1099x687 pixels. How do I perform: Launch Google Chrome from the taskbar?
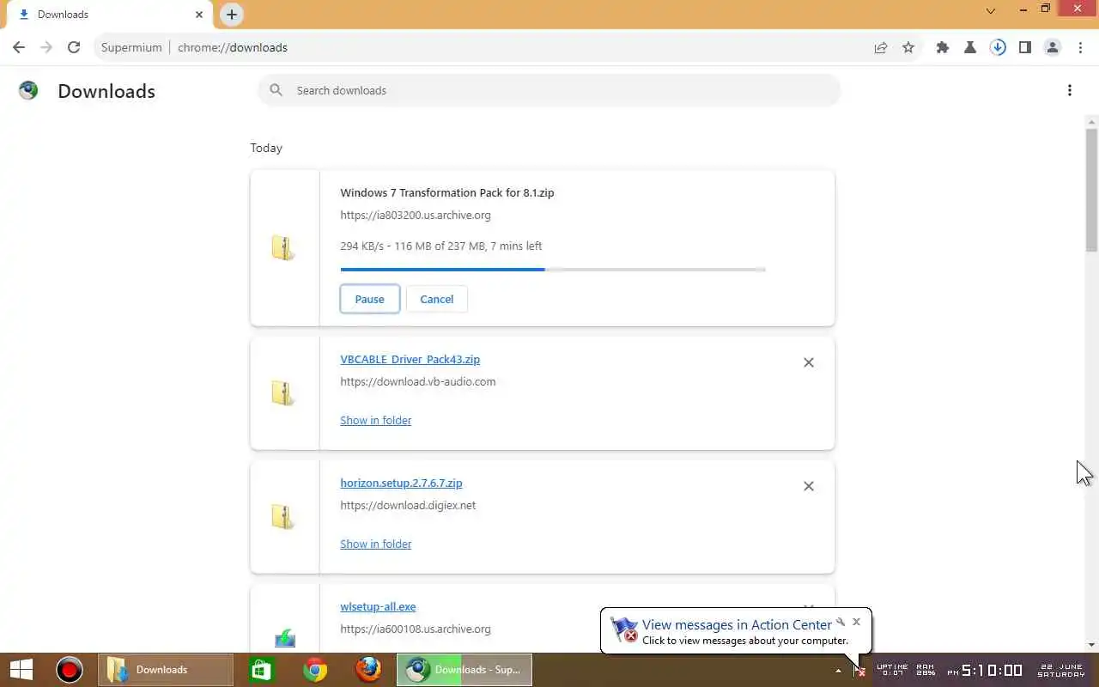pyautogui.click(x=315, y=670)
